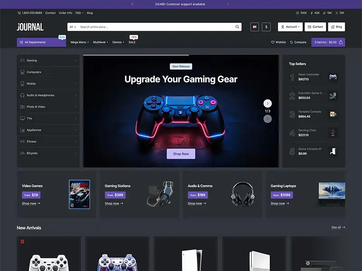Open the Account dropdown
This screenshot has height=271, width=362.
point(290,27)
